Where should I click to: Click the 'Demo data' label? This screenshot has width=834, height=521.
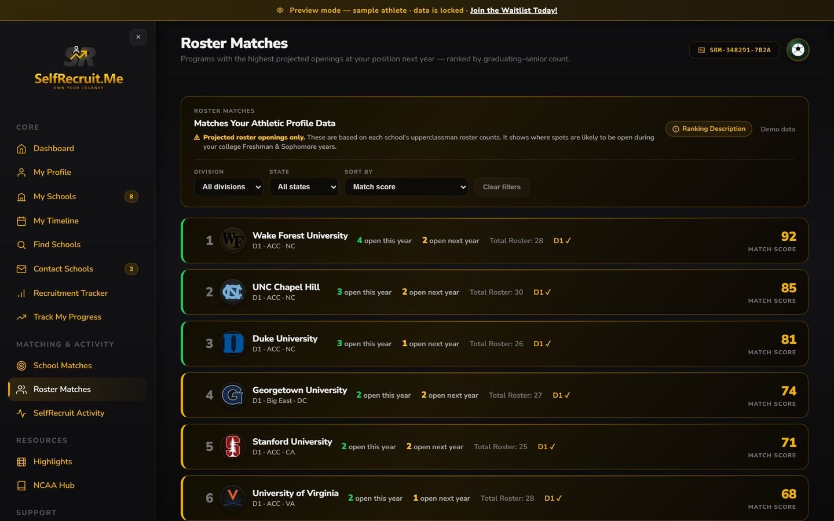pos(778,129)
